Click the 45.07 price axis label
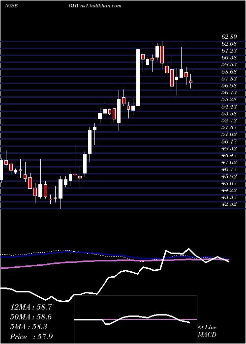246x344 pixels. (229, 183)
